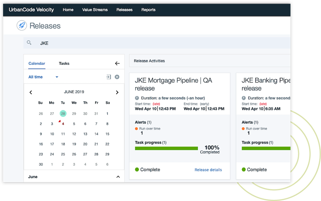Select highlighted date 28 in calendar
The height and width of the screenshot is (201, 321).
(x=63, y=114)
